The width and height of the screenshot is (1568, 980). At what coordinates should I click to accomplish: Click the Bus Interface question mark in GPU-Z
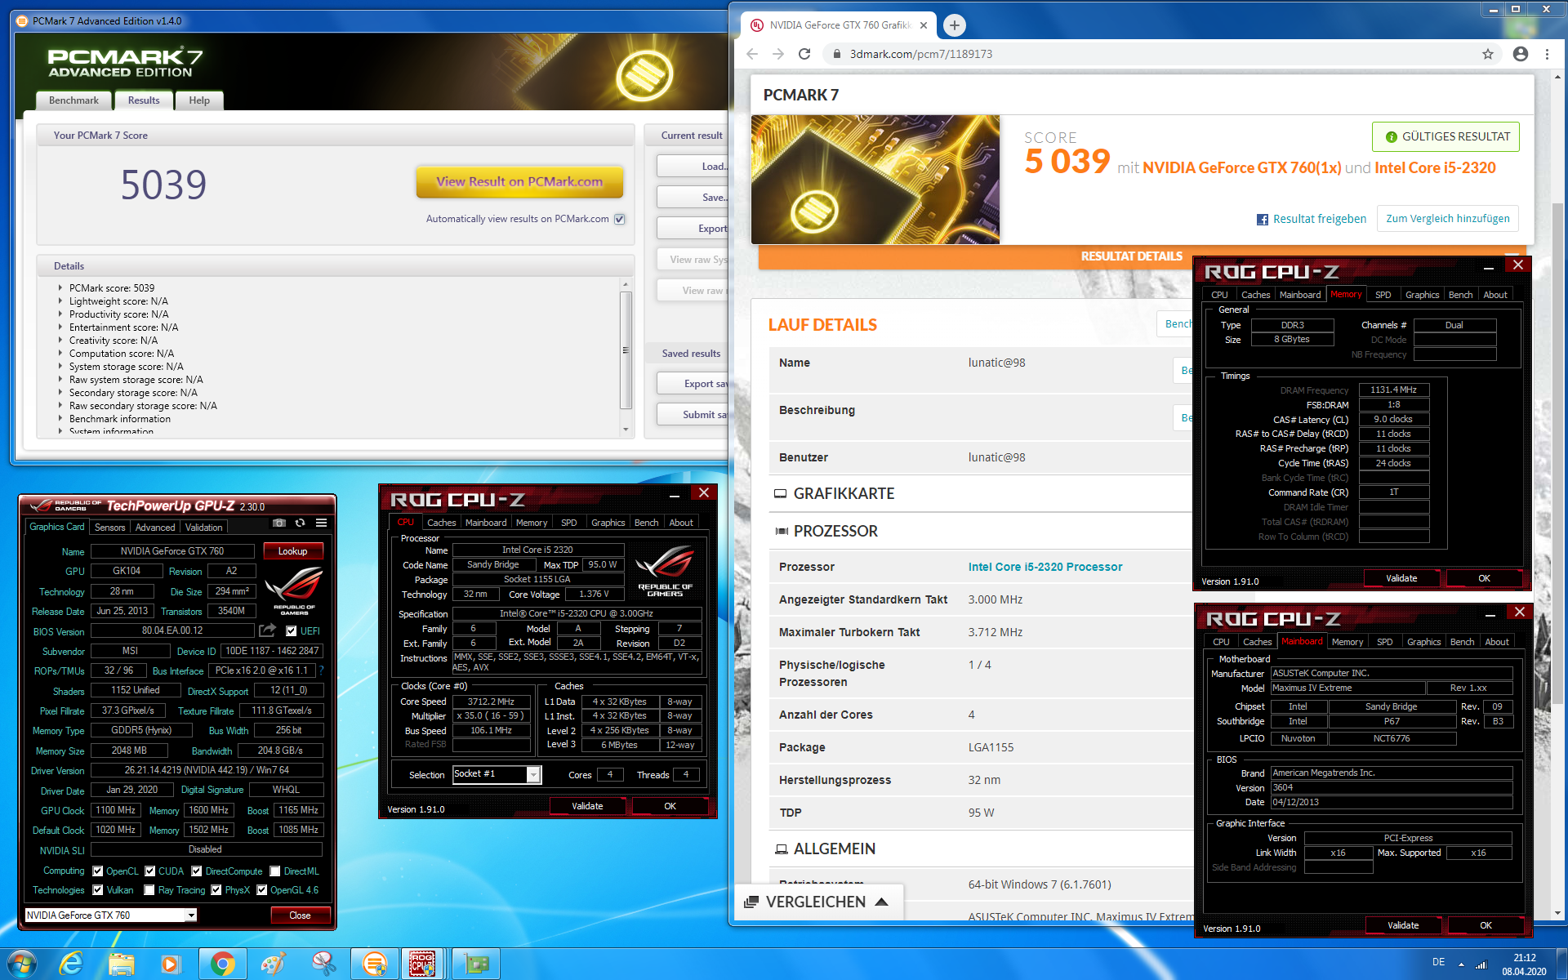point(321,670)
